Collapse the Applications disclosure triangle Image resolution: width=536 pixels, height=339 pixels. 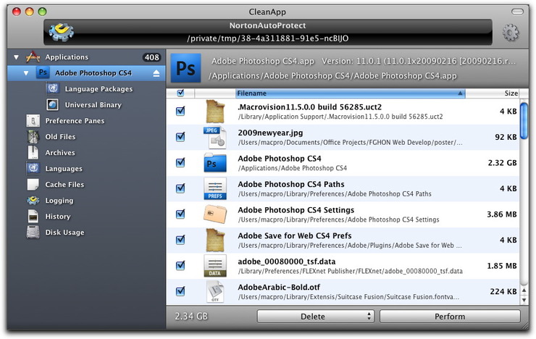click(16, 57)
